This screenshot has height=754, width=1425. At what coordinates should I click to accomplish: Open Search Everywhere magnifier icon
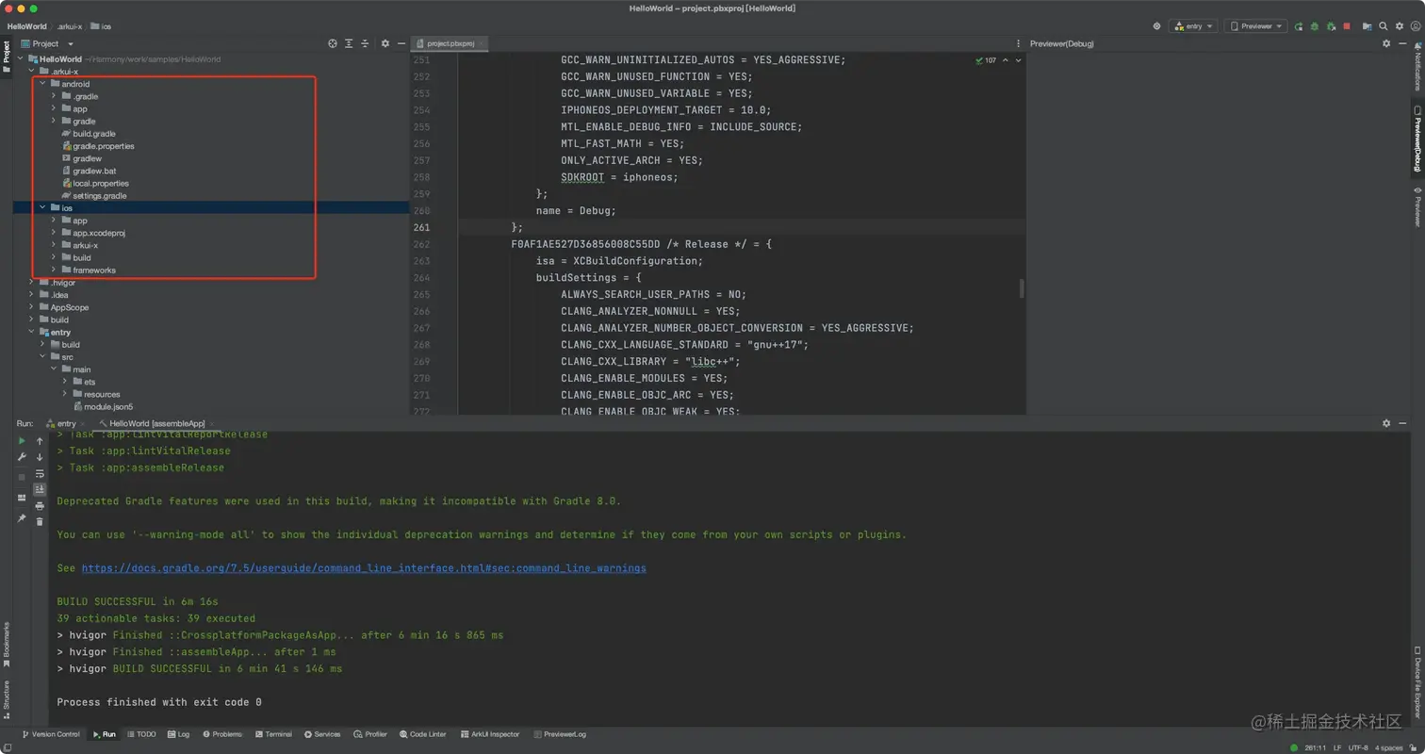1384,26
